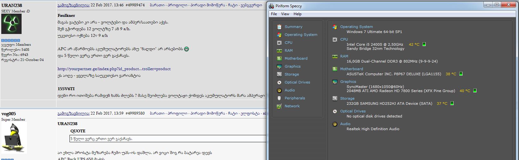Click პირადი მიმოწერა in vog005's post header
The image size is (519, 160).
(x=208, y=113)
